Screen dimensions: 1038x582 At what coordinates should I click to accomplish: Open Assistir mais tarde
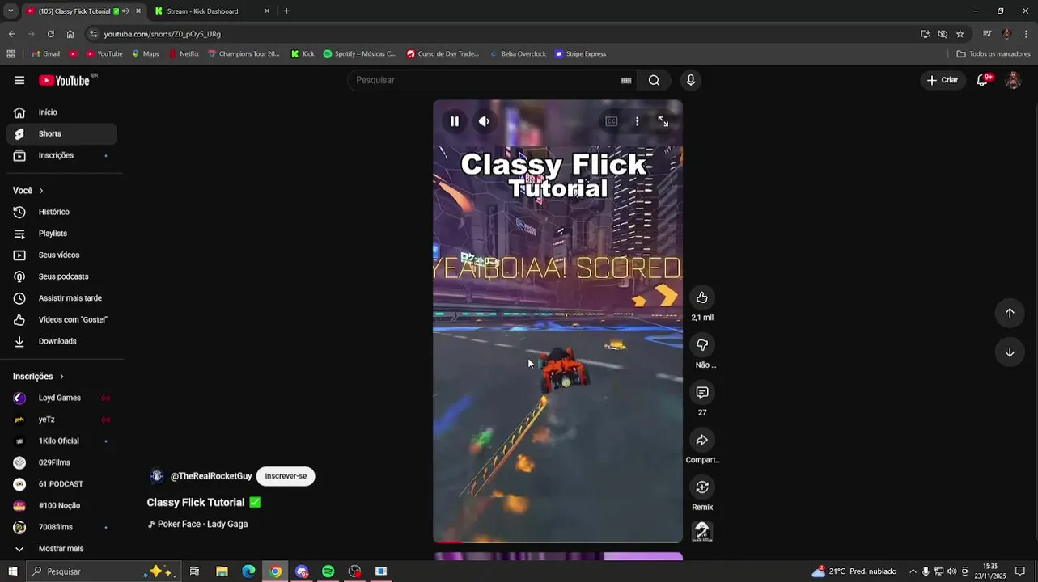pos(61,298)
